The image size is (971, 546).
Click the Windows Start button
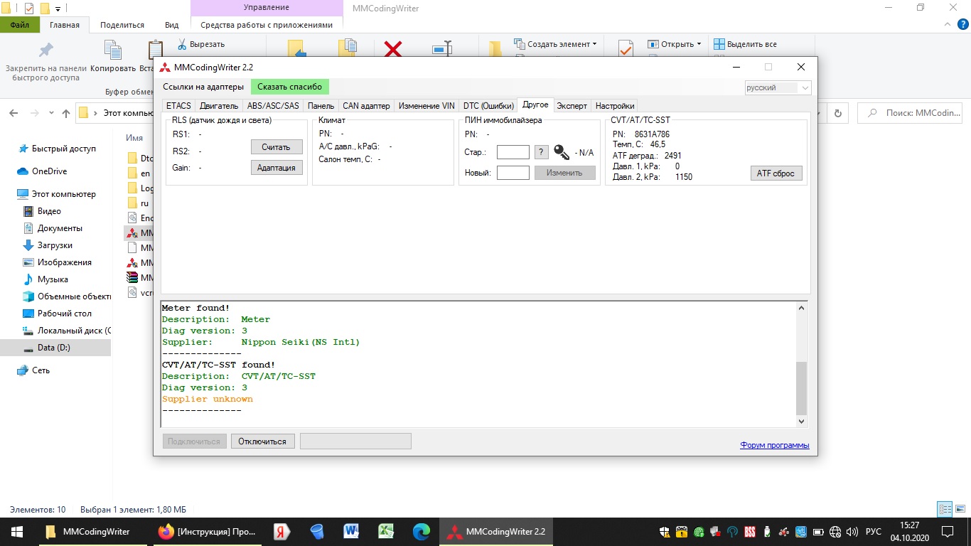(x=16, y=532)
